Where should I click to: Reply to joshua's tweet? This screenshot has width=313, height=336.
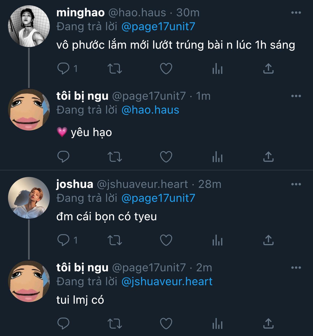pyautogui.click(x=63, y=240)
